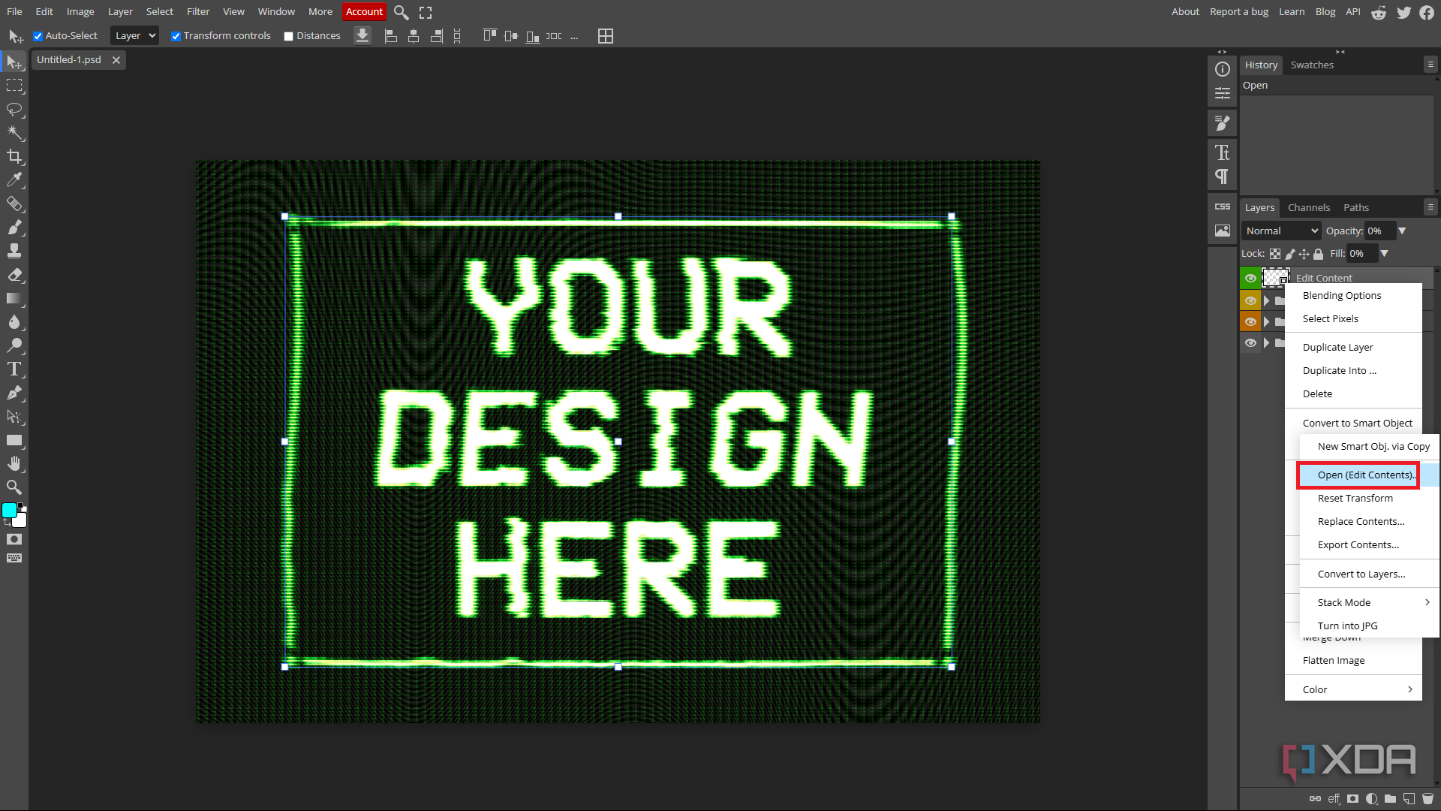Open the Layer auto-select dropdown

135,36
